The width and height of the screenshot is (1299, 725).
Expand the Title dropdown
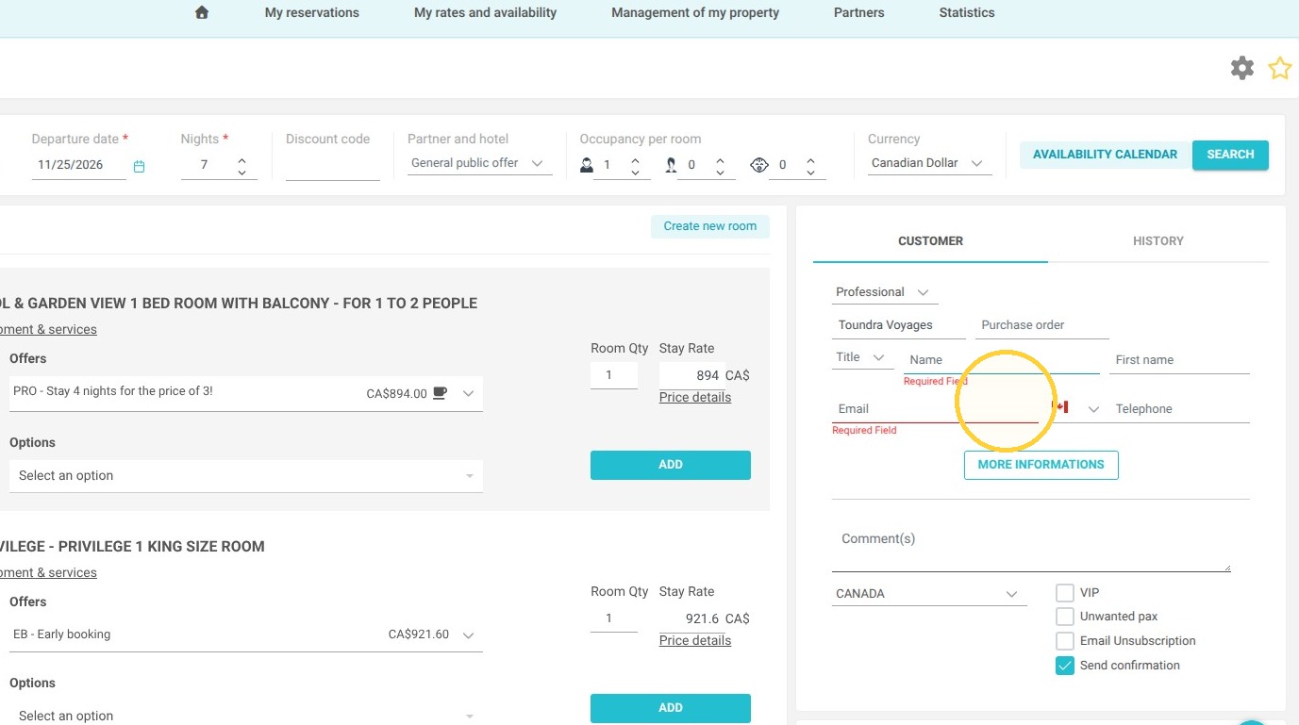coord(862,358)
